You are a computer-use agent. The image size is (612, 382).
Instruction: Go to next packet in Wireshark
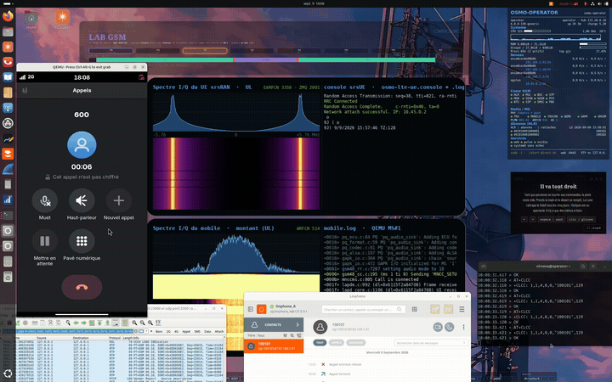coord(84,323)
